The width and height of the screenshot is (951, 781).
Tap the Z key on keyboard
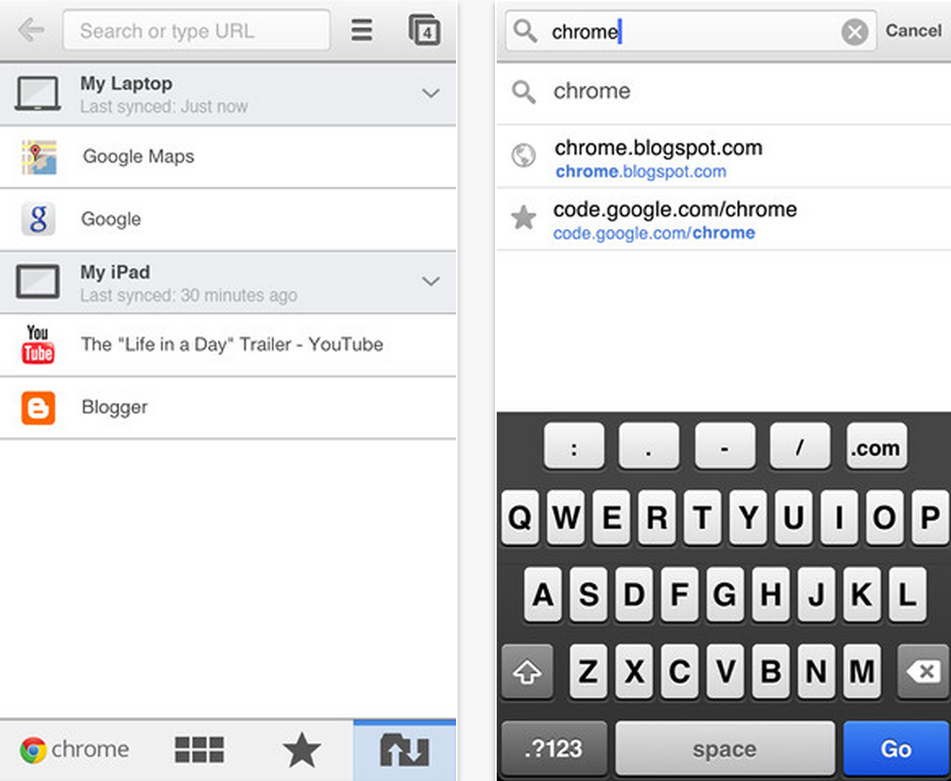click(589, 671)
